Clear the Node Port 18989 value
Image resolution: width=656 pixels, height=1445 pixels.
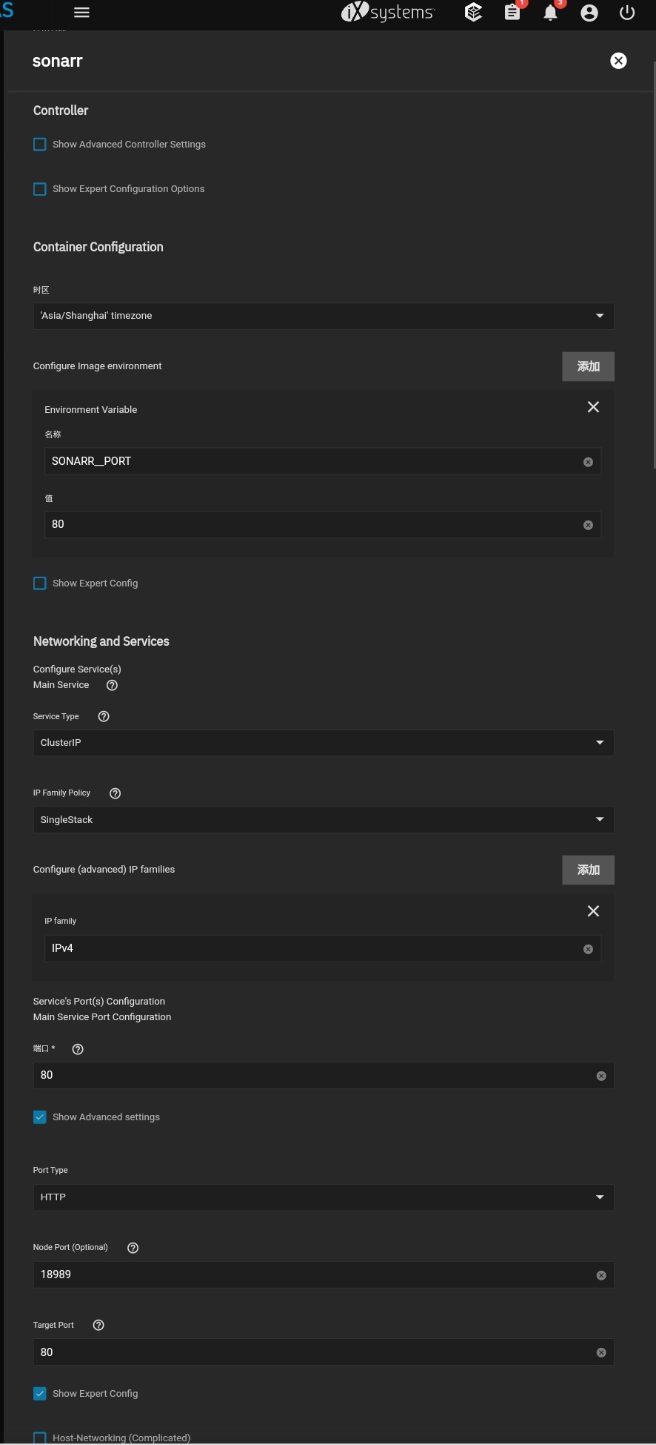tap(601, 1275)
